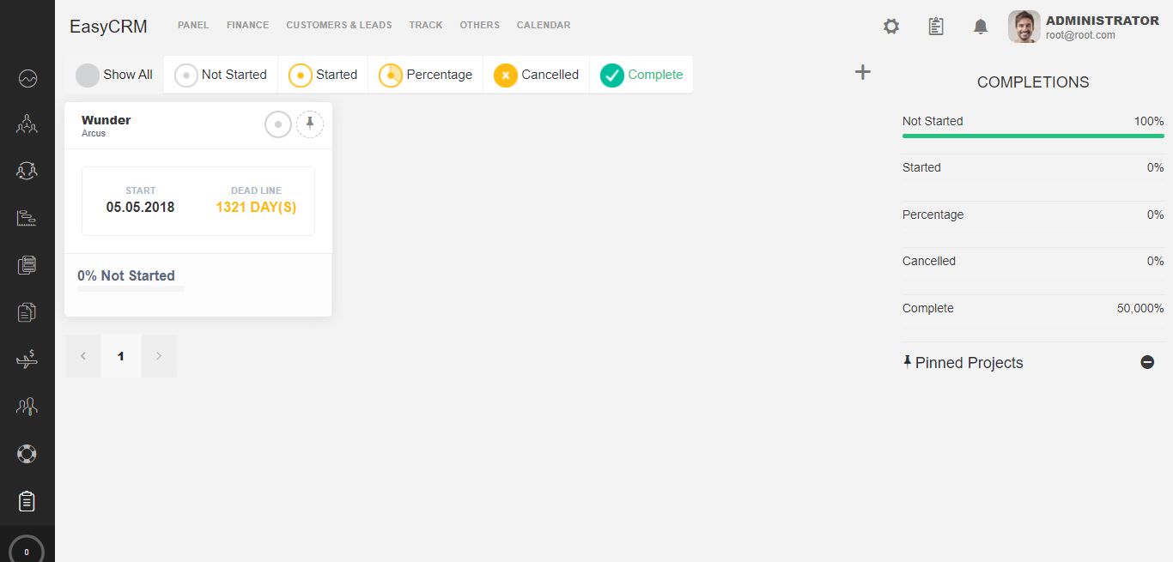Click the COMPLETIONS heading

point(1033,82)
